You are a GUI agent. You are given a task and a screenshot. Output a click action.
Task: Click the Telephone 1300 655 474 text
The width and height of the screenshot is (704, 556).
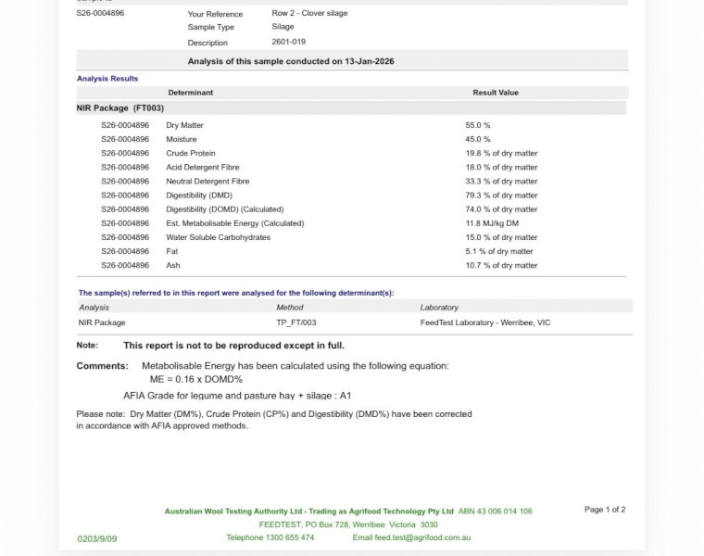click(x=270, y=537)
